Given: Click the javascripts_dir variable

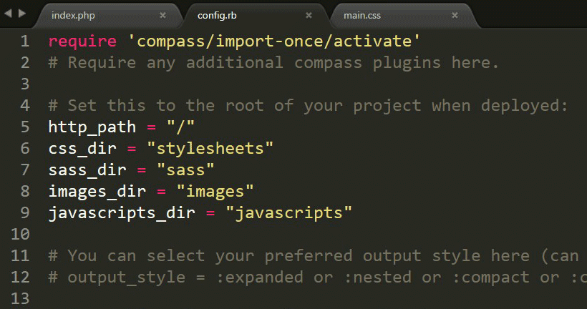Looking at the screenshot, I should tap(122, 213).
